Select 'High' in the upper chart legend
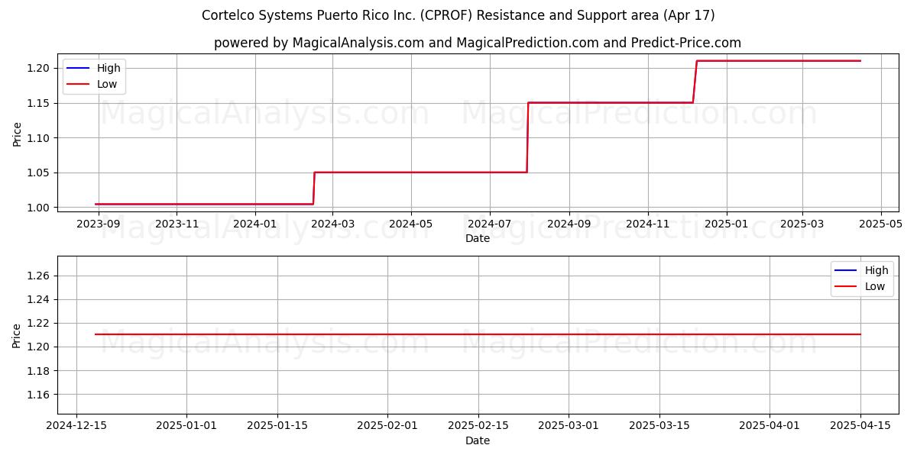 (109, 68)
